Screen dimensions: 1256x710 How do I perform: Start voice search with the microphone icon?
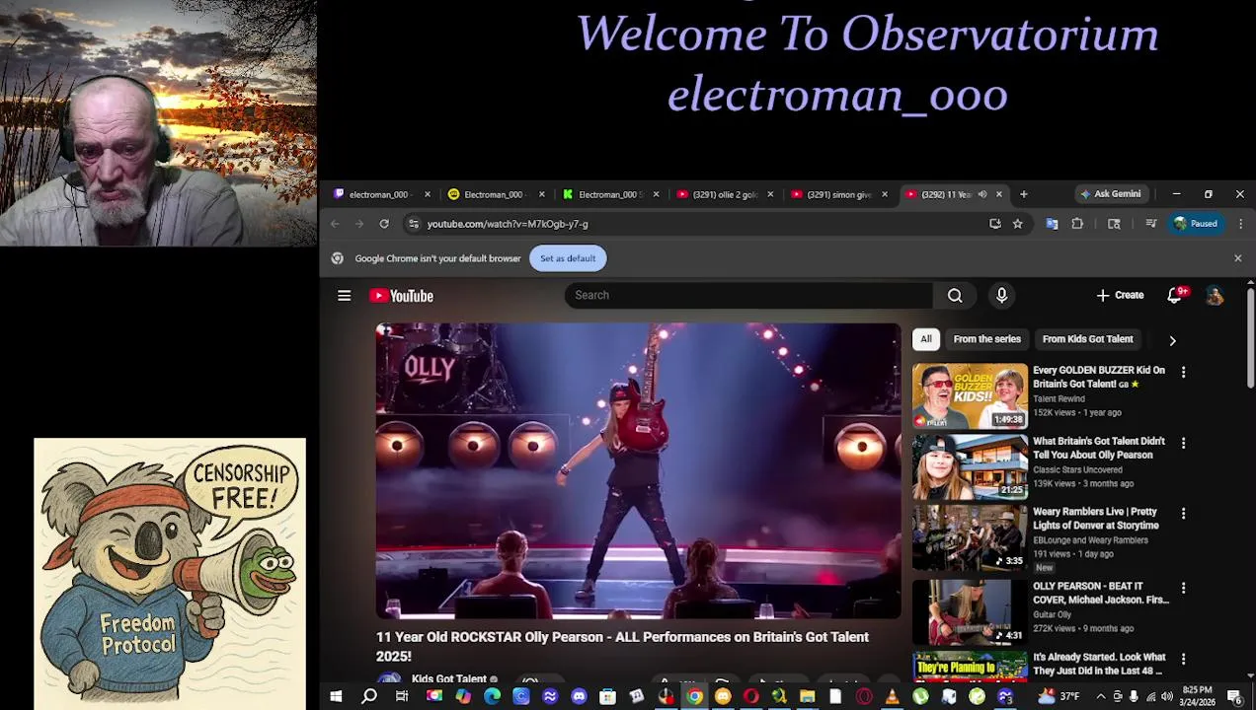[x=1001, y=296]
